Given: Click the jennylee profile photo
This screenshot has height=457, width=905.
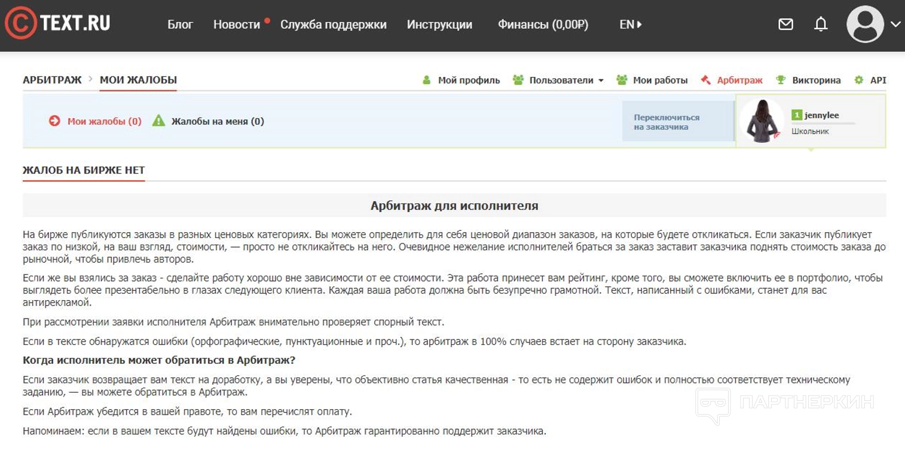Looking at the screenshot, I should click(761, 121).
